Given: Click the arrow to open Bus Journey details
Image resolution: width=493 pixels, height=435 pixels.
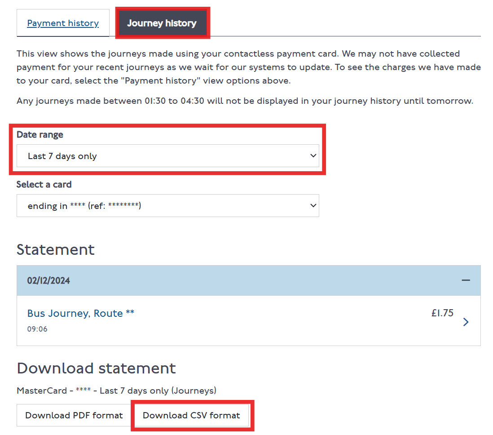Looking at the screenshot, I should 466,322.
